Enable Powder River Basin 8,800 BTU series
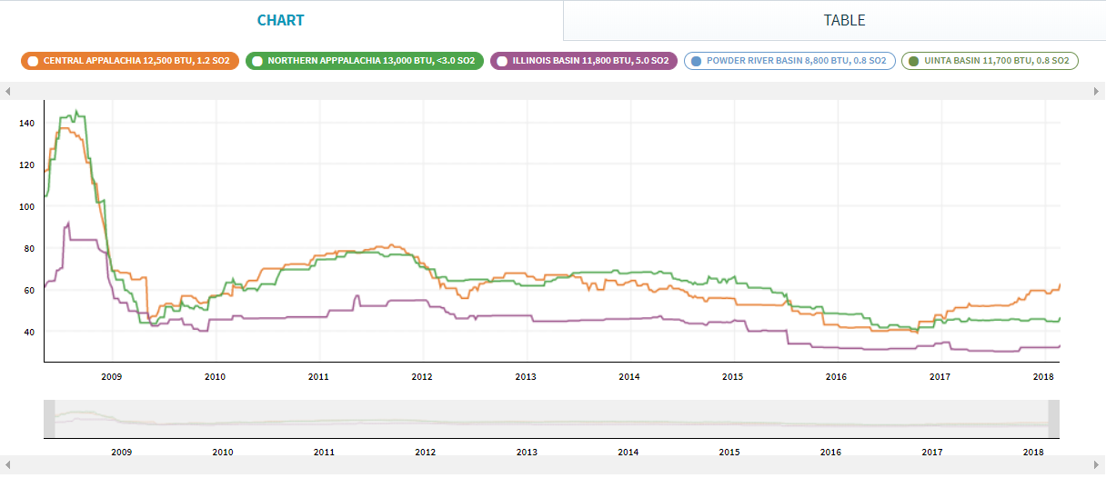Screen dimensions: 1106x478 [789, 61]
